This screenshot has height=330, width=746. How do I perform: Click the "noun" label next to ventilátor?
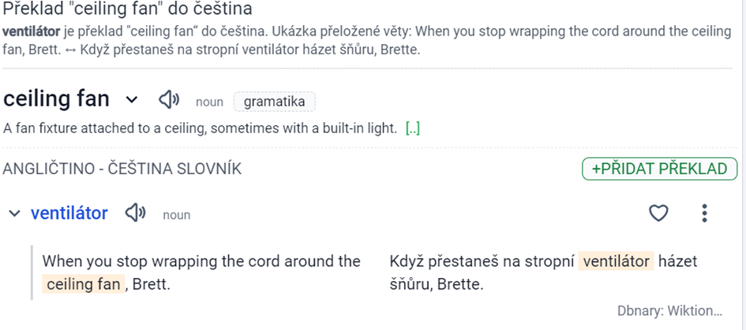pyautogui.click(x=177, y=215)
